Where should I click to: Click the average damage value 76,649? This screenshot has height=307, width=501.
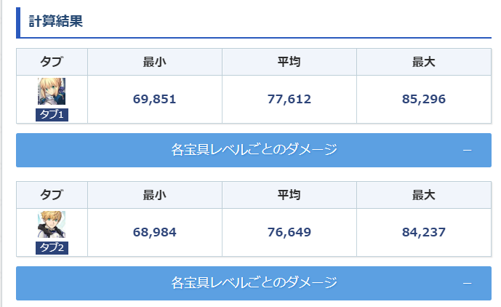tap(289, 233)
